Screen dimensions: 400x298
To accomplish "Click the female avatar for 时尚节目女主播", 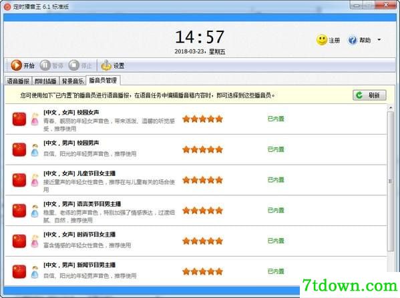I will (x=35, y=241).
